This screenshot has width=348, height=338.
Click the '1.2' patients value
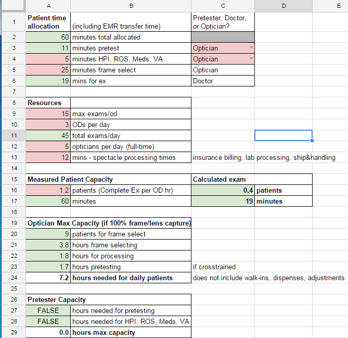tap(48, 190)
